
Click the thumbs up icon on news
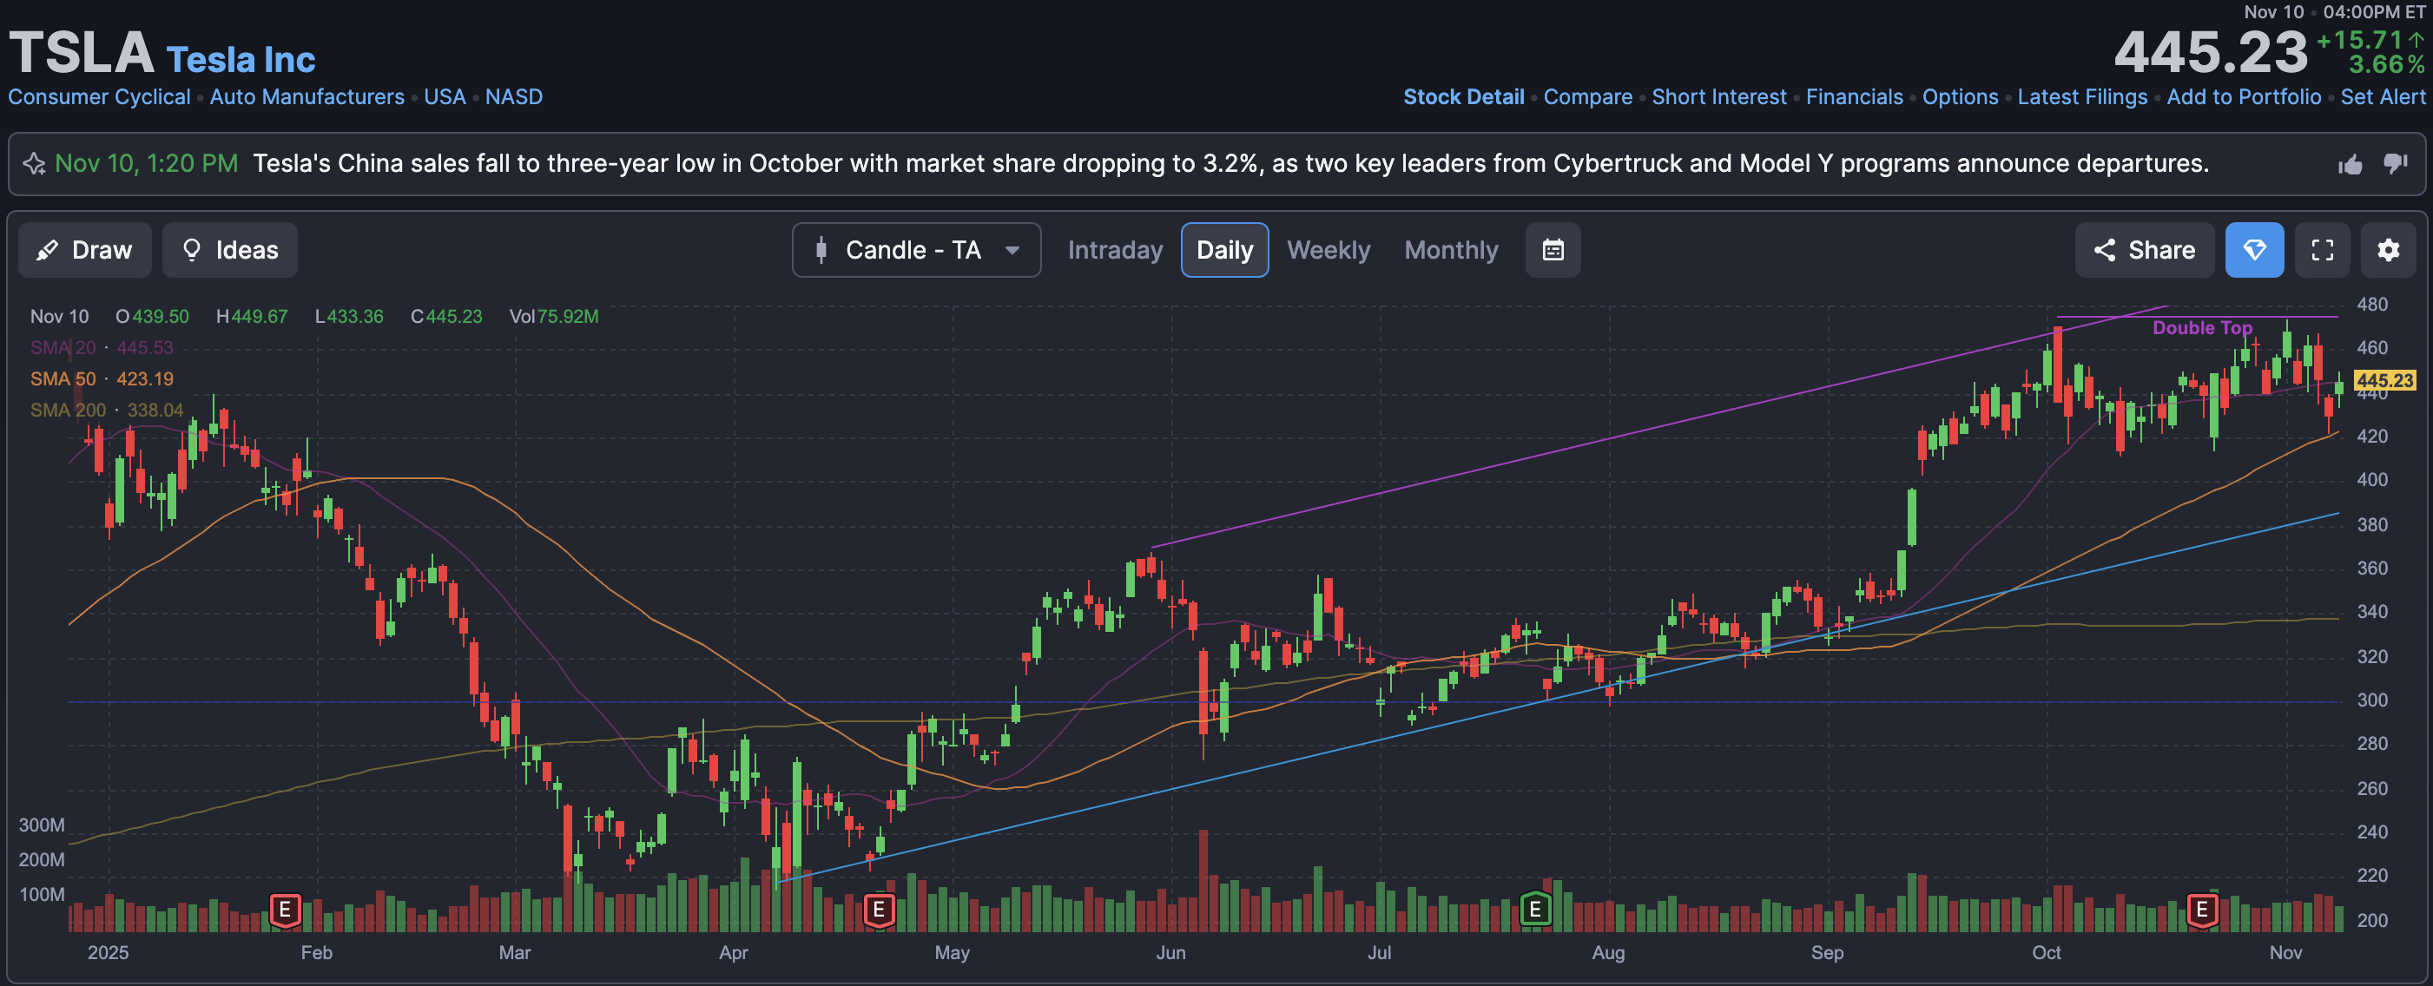point(2350,164)
